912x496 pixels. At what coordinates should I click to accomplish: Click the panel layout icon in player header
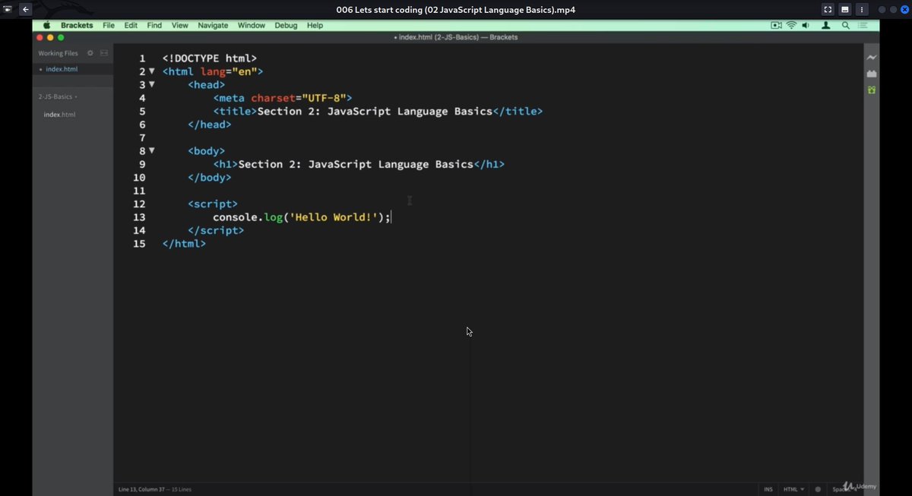844,10
